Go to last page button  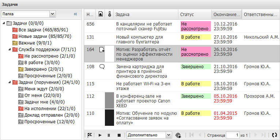264,135
